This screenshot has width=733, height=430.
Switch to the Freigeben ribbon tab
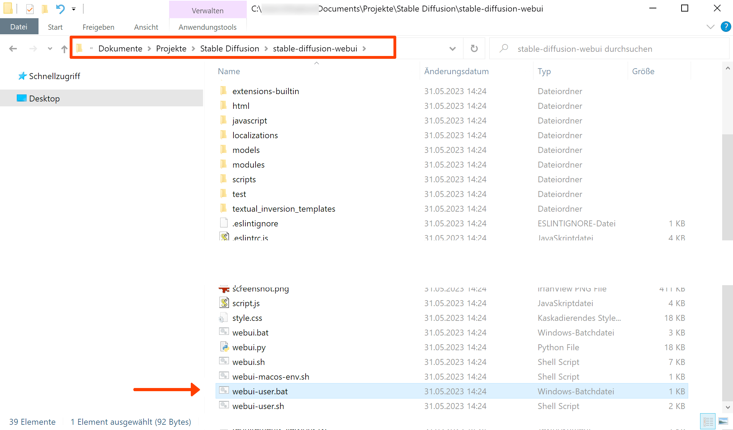pyautogui.click(x=98, y=27)
